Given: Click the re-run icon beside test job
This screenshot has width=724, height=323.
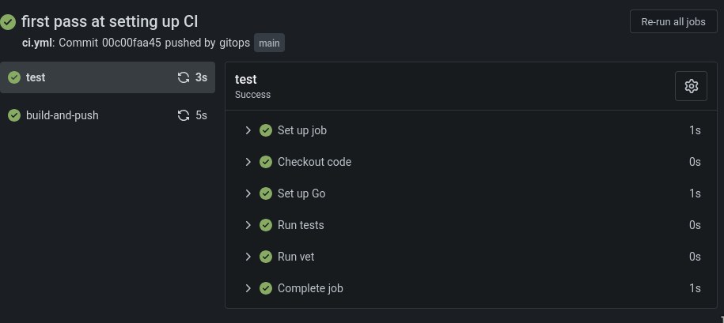Looking at the screenshot, I should coord(184,77).
